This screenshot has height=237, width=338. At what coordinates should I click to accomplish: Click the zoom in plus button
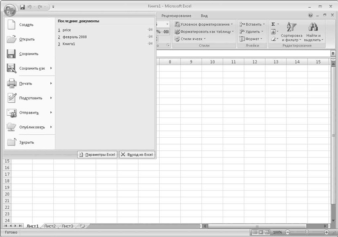tap(327, 232)
